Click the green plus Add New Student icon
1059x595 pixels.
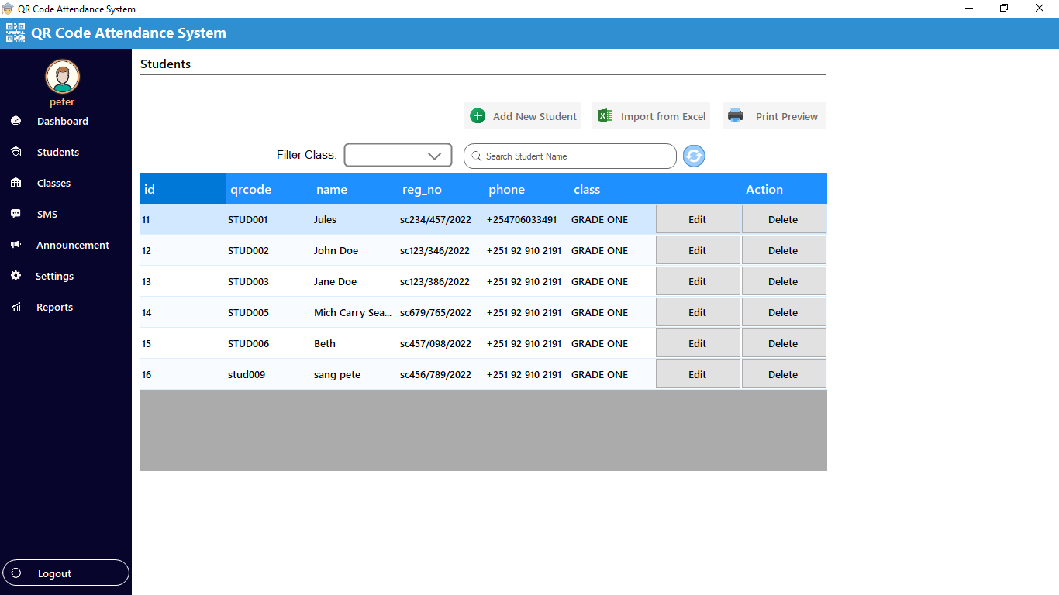pyautogui.click(x=478, y=116)
